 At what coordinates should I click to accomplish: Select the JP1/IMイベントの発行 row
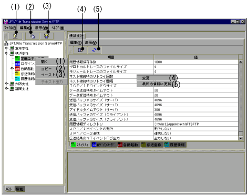click(153, 129)
